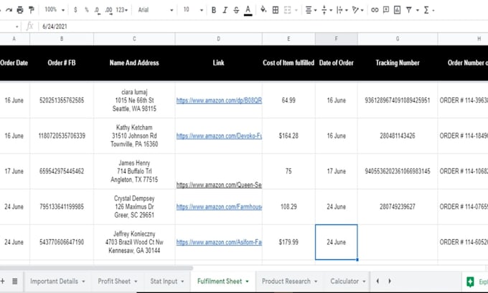488x293 pixels.
Task: Open the Farmhouse Amazon link
Action: click(219, 206)
